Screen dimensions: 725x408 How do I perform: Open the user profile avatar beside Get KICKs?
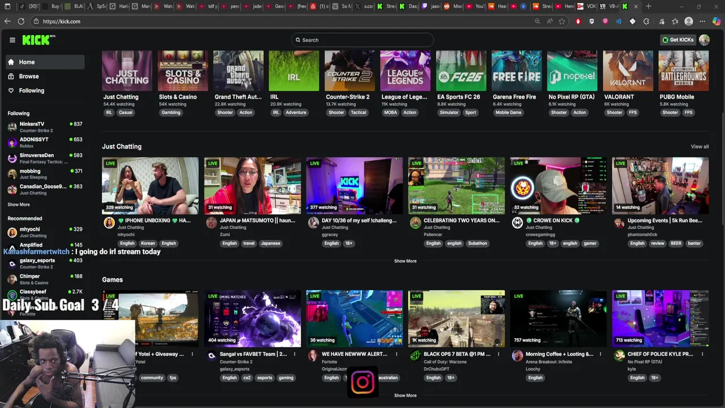coord(704,40)
